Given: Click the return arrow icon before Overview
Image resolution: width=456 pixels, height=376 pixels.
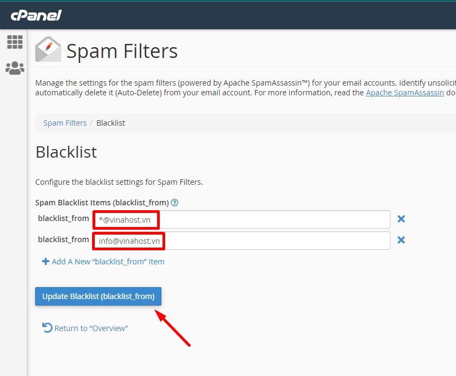Looking at the screenshot, I should click(47, 328).
